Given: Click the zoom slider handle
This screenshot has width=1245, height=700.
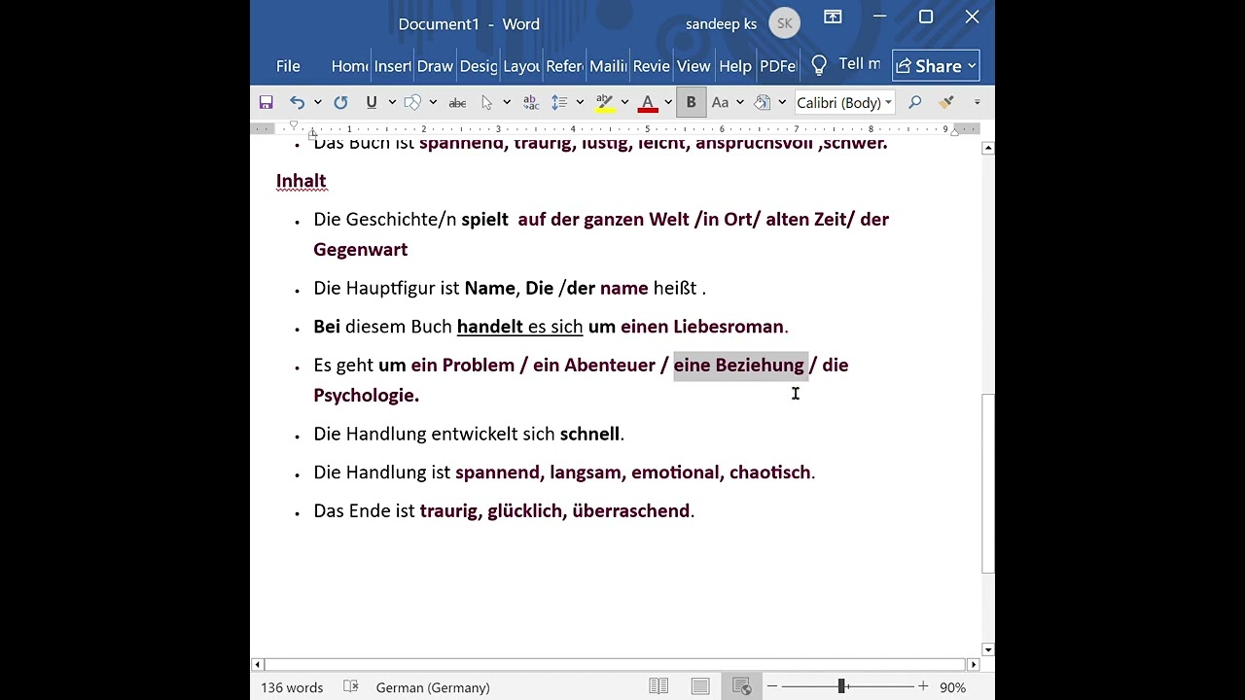Looking at the screenshot, I should point(841,687).
